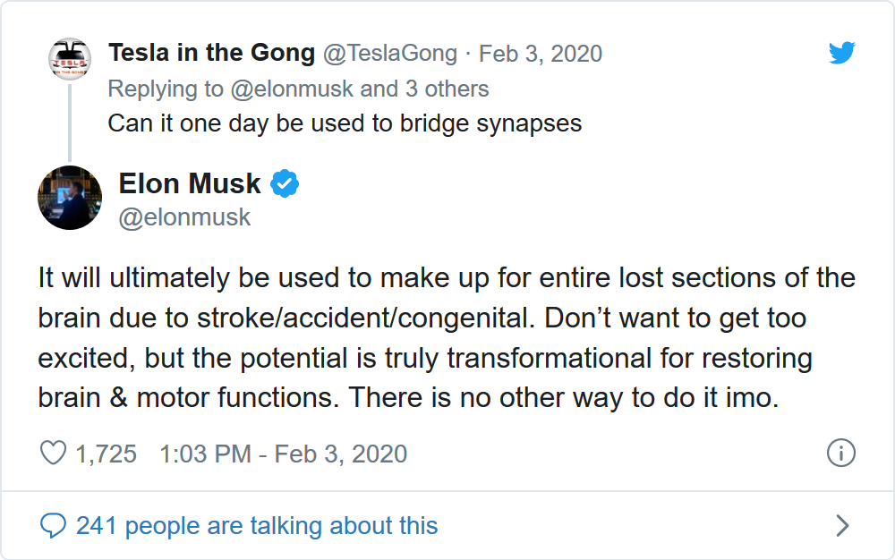Click the Feb 3, 2020 date beside @TeslaGong
Image resolution: width=895 pixels, height=560 pixels.
pos(541,54)
